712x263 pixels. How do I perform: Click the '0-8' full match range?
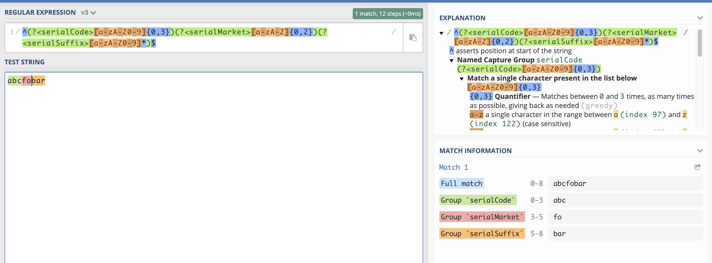(536, 183)
